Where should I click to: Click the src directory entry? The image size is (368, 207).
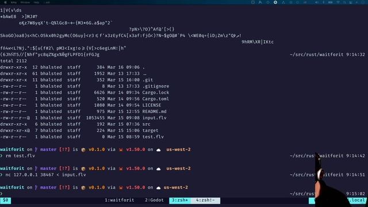click(146, 124)
